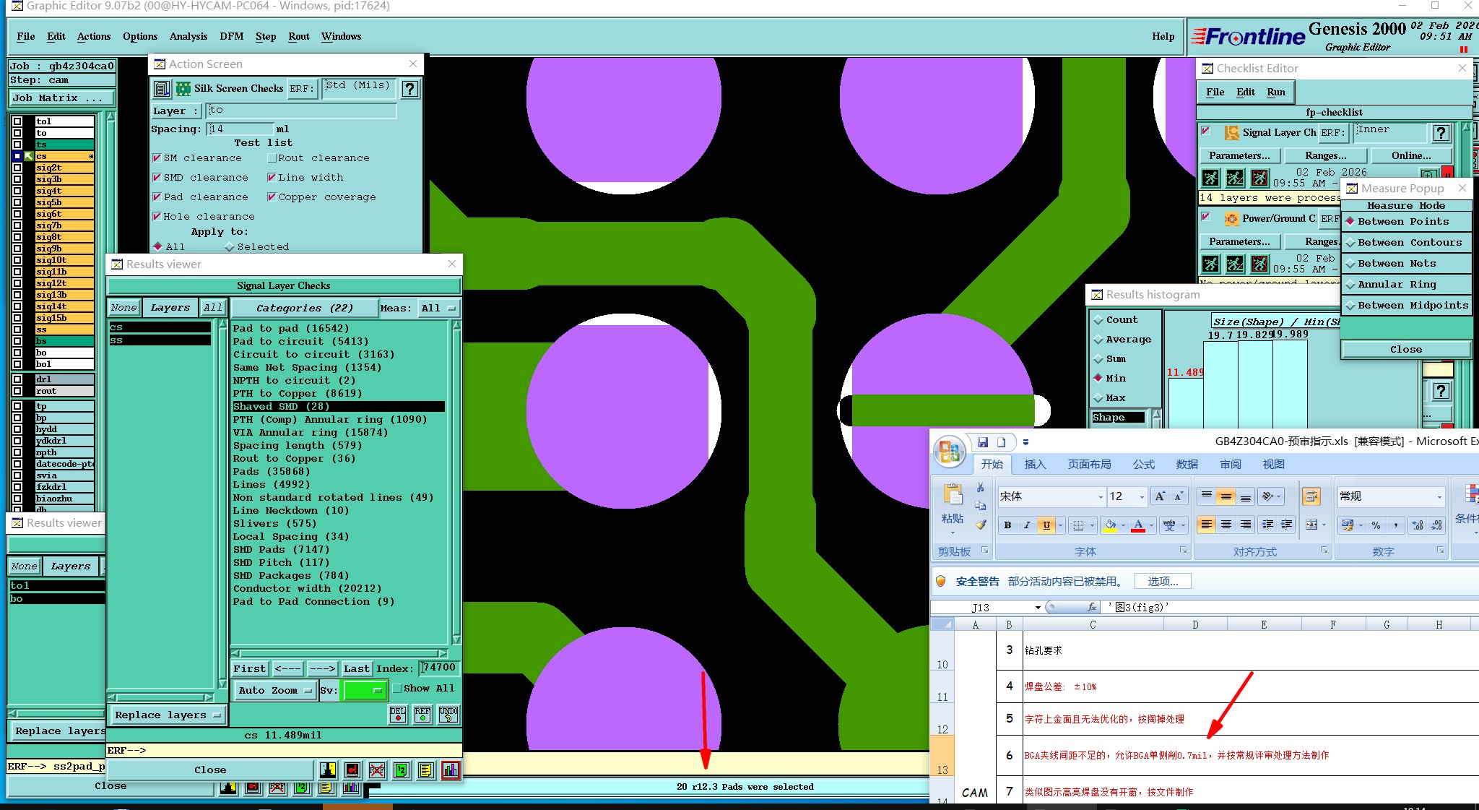Enable the Rout clearance checkbox
The height and width of the screenshot is (810, 1479).
point(272,158)
